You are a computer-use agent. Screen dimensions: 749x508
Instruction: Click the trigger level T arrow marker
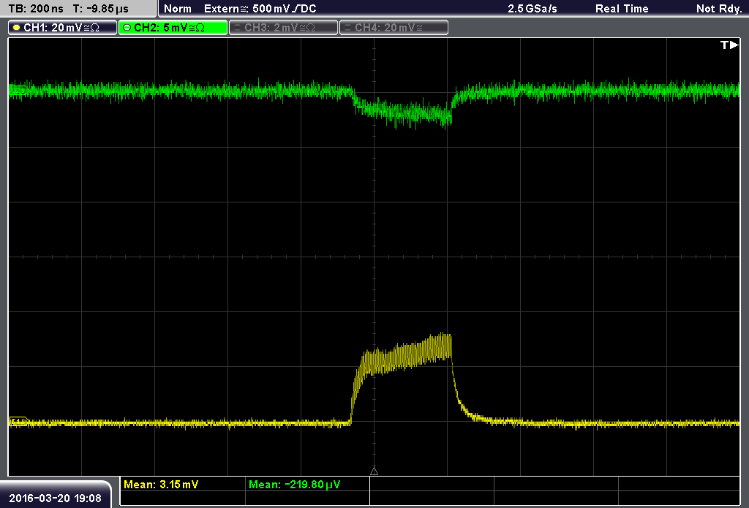tap(729, 45)
